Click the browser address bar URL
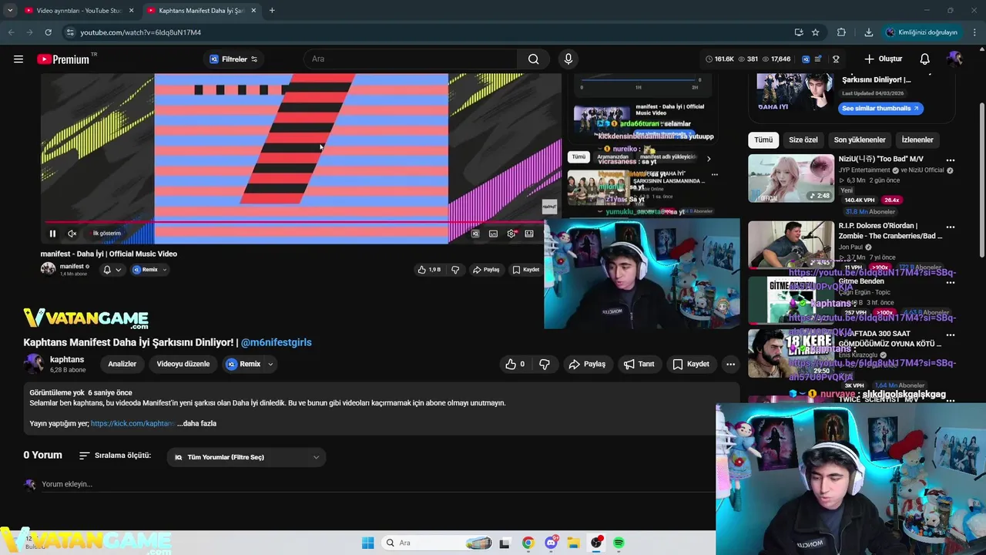 pos(141,32)
